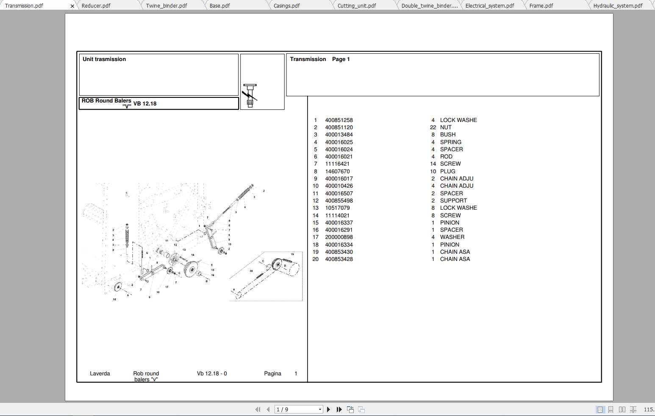This screenshot has width=655, height=416.
Task: Click the 115% zoom level indicator
Action: pyautogui.click(x=649, y=409)
